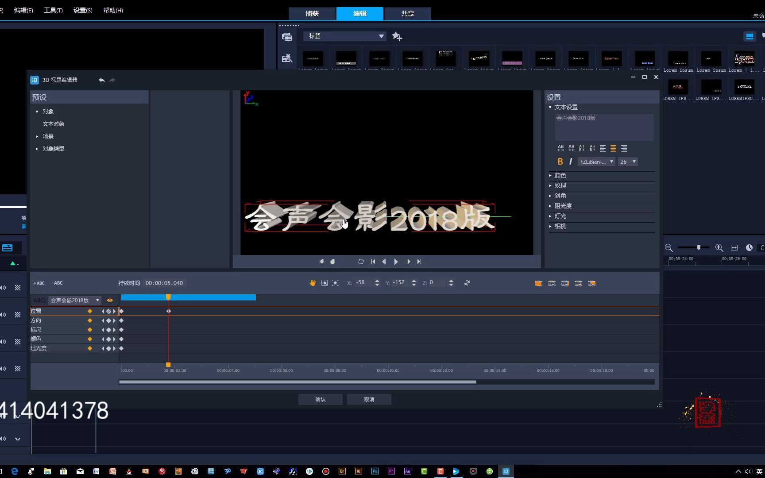Image resolution: width=765 pixels, height=478 pixels.
Task: Step to next frame
Action: click(408, 262)
